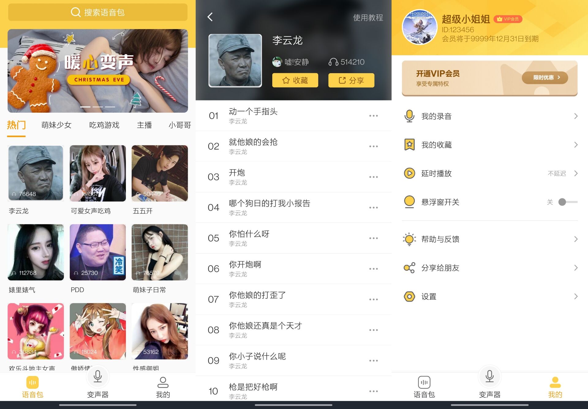Share 李云龙 using the 分享 button
588x409 pixels.
tap(351, 80)
